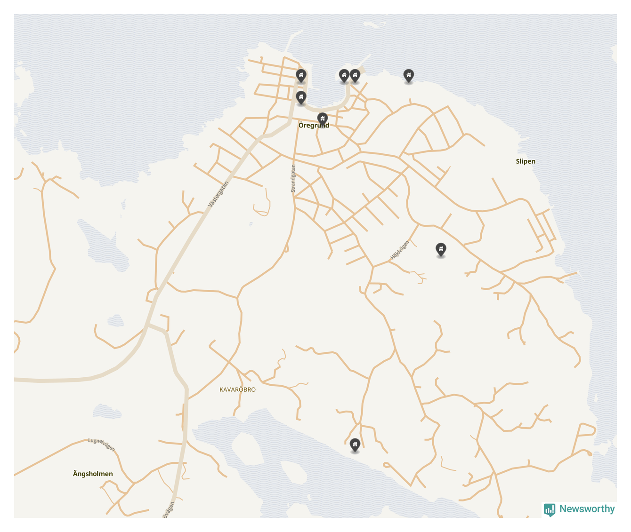Click the Newsworthy bar-chart logo icon
The image size is (631, 532).
tap(550, 509)
